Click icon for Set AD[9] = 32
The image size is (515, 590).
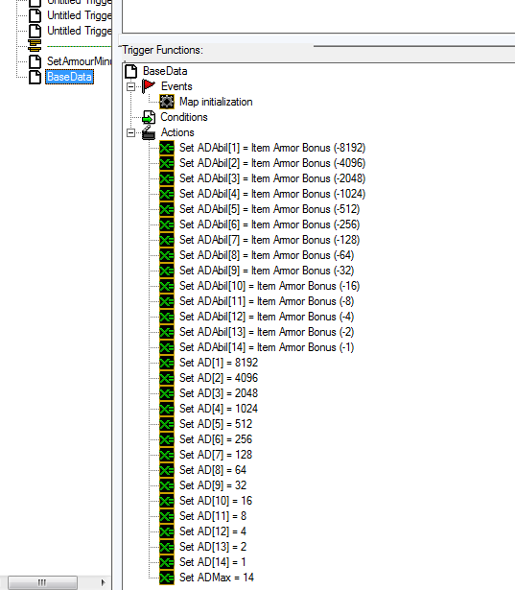(x=167, y=485)
